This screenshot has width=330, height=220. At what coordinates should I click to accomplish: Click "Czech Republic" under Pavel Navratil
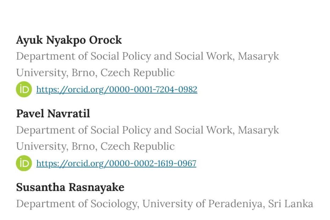coord(138,146)
